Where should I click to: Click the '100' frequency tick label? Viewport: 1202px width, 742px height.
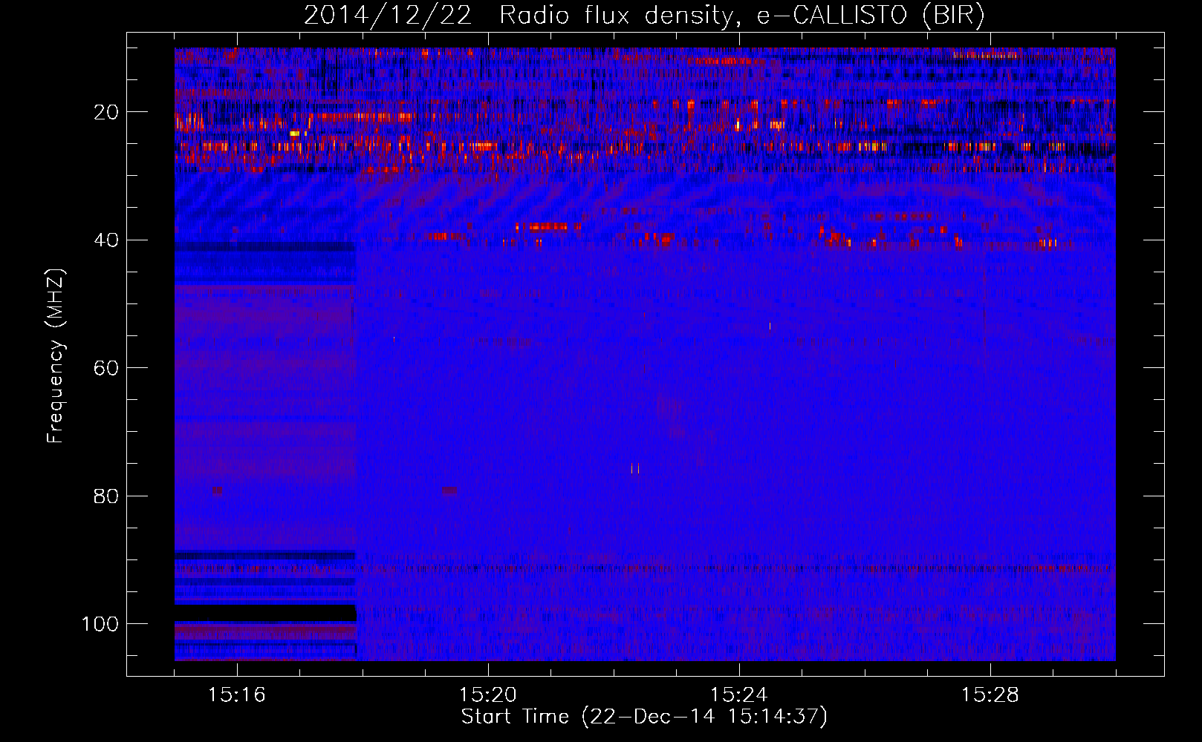pyautogui.click(x=100, y=624)
